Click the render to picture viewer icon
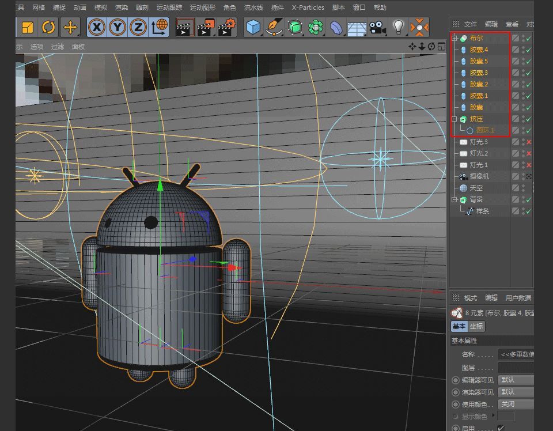This screenshot has width=553, height=431. [x=206, y=27]
